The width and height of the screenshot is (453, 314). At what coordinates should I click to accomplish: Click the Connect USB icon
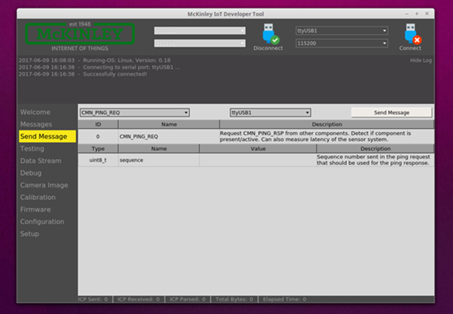(412, 34)
